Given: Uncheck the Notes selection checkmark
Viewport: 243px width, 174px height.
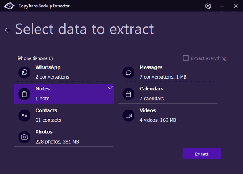Looking at the screenshot, I should click(x=111, y=87).
